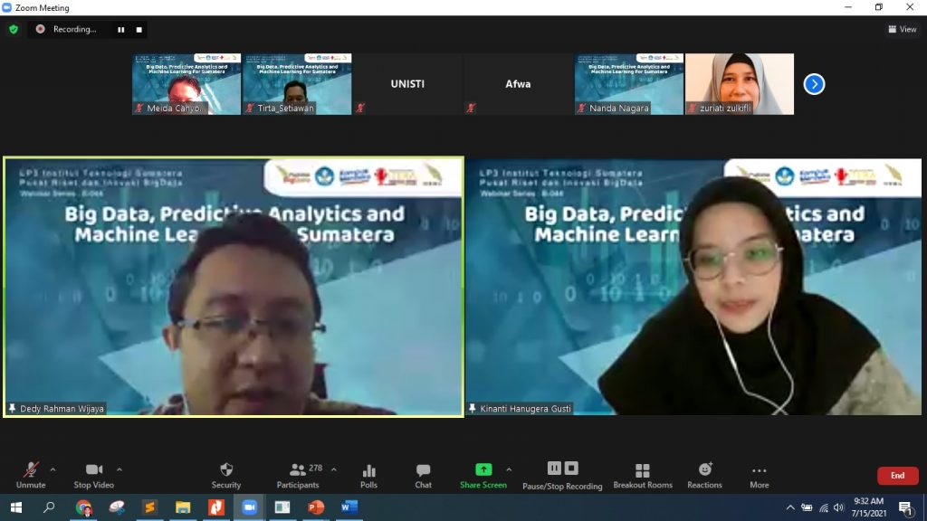
Task: Select the Afwa participant tile
Action: (x=518, y=84)
